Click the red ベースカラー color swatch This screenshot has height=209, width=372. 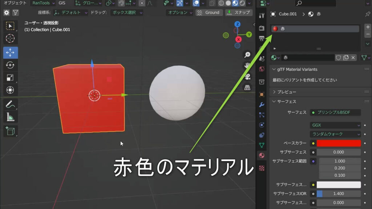pyautogui.click(x=339, y=143)
